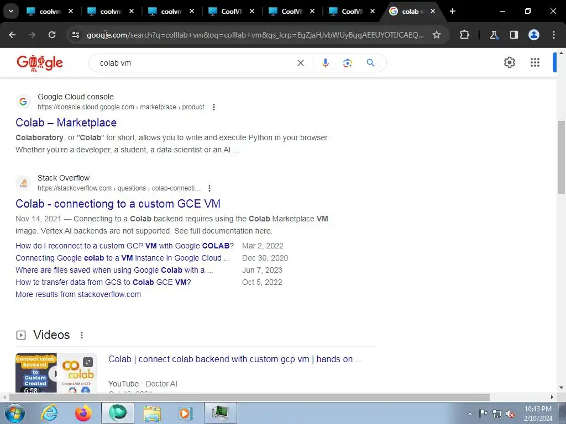Bookmark this page with the star
This screenshot has height=424, width=566.
click(437, 35)
